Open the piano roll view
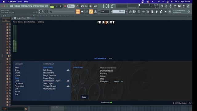Screen dimensions: 197x111 [135, 12]
